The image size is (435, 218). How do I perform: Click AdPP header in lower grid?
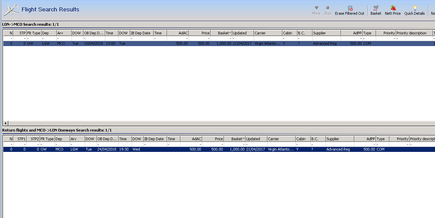pos(365,139)
